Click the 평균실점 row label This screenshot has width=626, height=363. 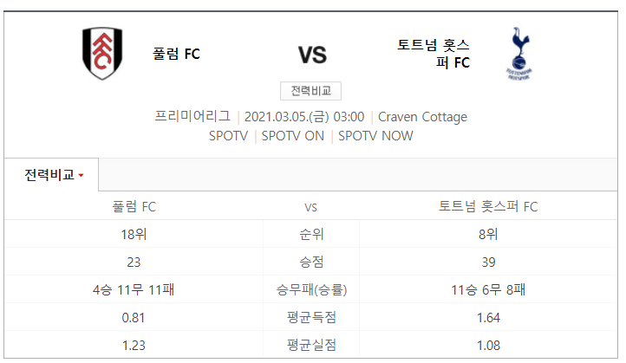click(x=311, y=345)
